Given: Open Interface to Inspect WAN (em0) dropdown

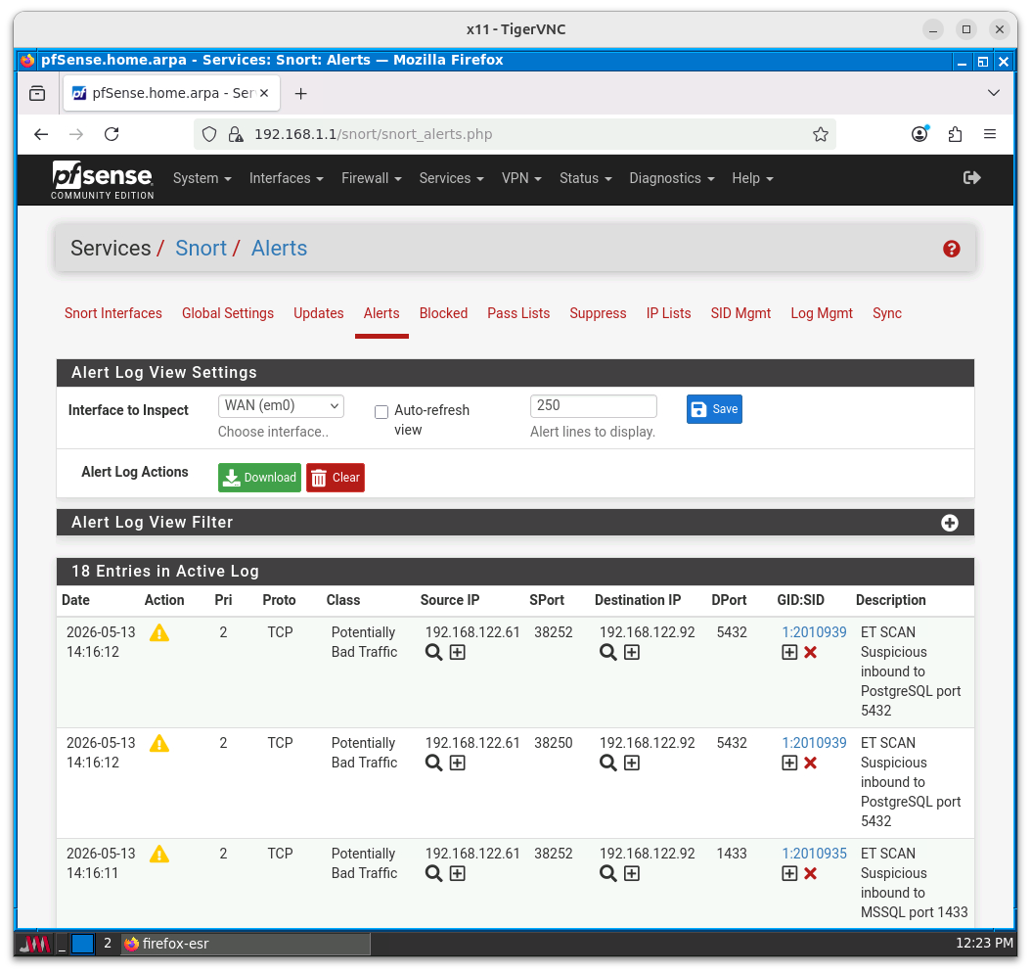Looking at the screenshot, I should [x=281, y=406].
